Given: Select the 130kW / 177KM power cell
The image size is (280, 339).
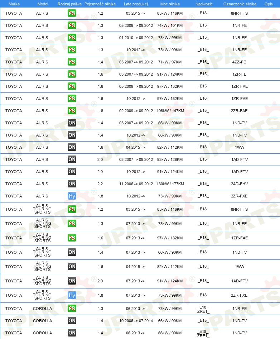Looking at the screenshot, I should click(170, 184).
